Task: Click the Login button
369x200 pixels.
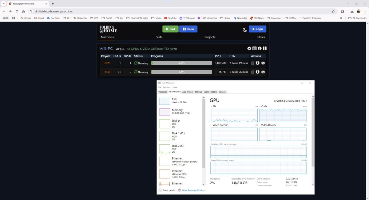Action: (x=257, y=29)
